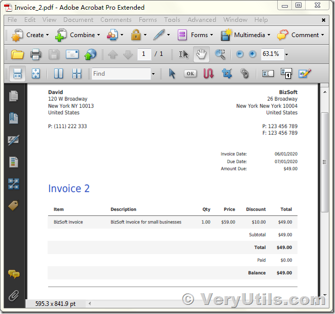The height and width of the screenshot is (314, 335).
Task: Select the Object arrow tool
Action: [x=172, y=74]
